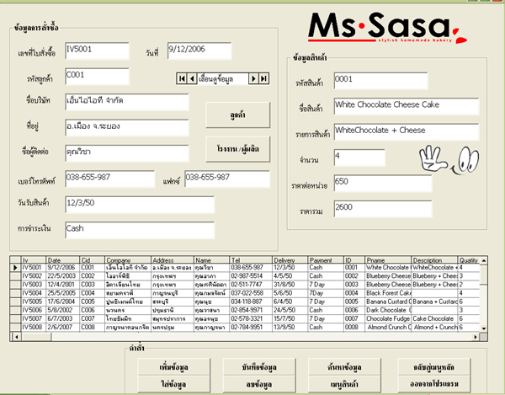Click delivery date field showing 12/3/50
This screenshot has width=505, height=395.
click(140, 205)
